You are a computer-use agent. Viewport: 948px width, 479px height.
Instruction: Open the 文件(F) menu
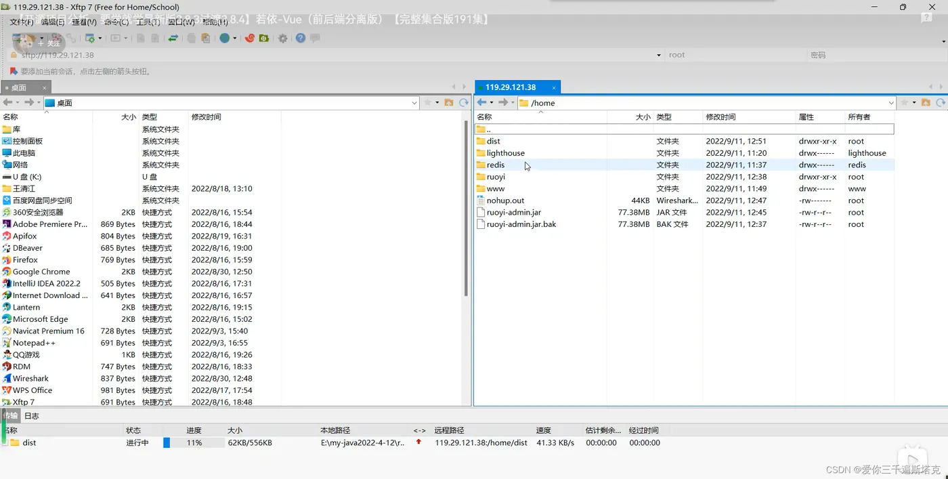(x=22, y=22)
